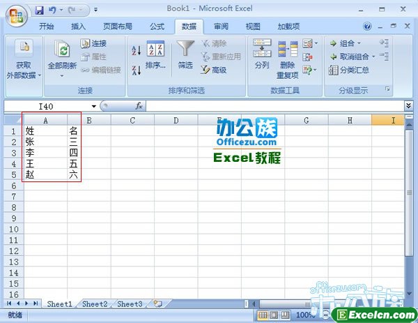Click the 属性 connection properties button

pyautogui.click(x=93, y=57)
